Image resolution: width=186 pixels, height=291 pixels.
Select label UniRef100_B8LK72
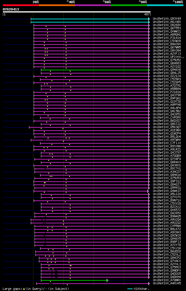coord(167,229)
